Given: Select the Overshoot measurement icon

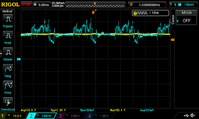Looking at the screenshot, I should (x=8, y=102).
